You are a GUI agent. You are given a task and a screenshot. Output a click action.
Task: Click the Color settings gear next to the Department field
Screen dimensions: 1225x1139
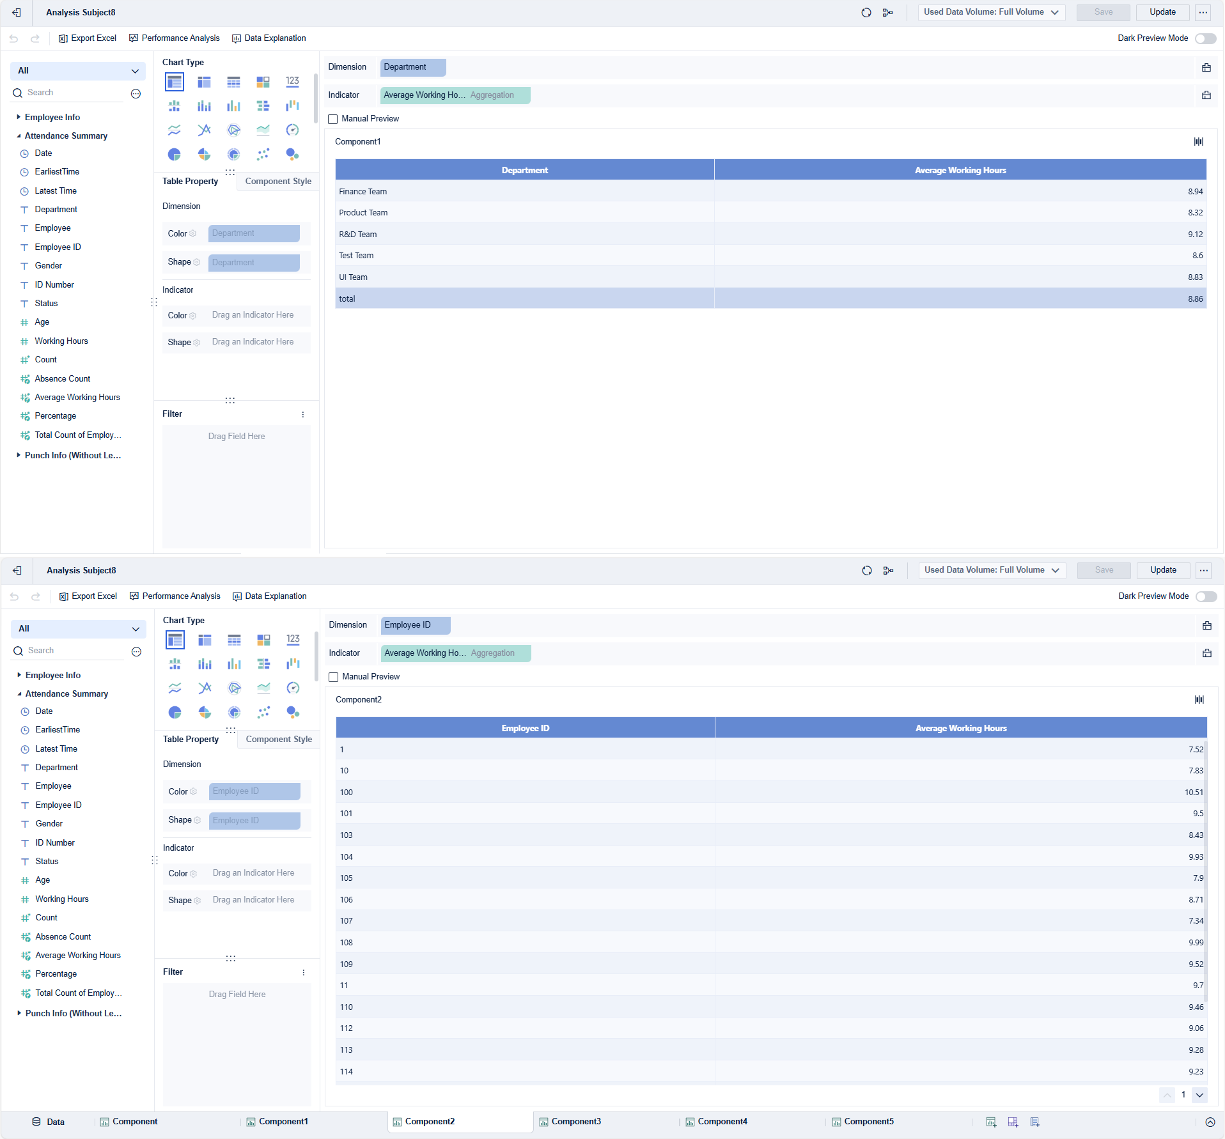pos(193,234)
